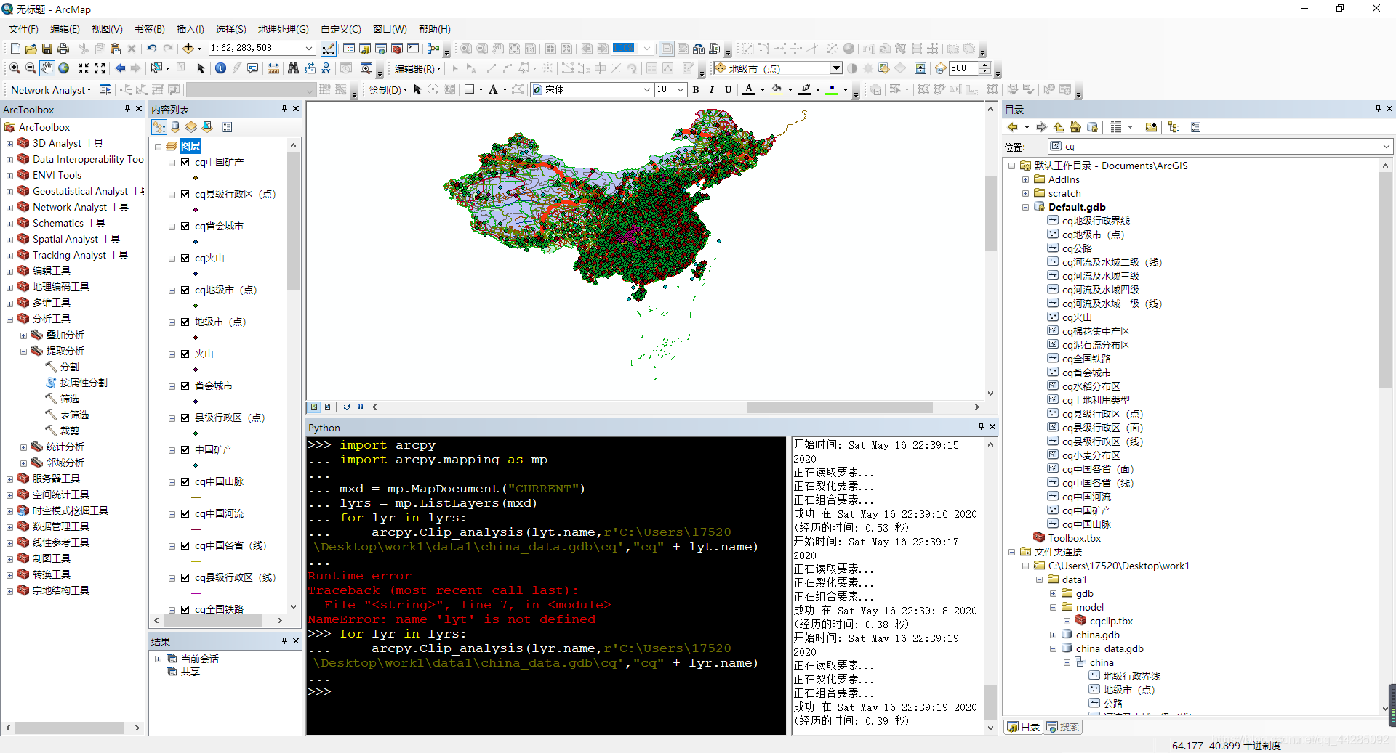Open the 自定义(C) menu
The height and width of the screenshot is (753, 1396).
tap(341, 29)
